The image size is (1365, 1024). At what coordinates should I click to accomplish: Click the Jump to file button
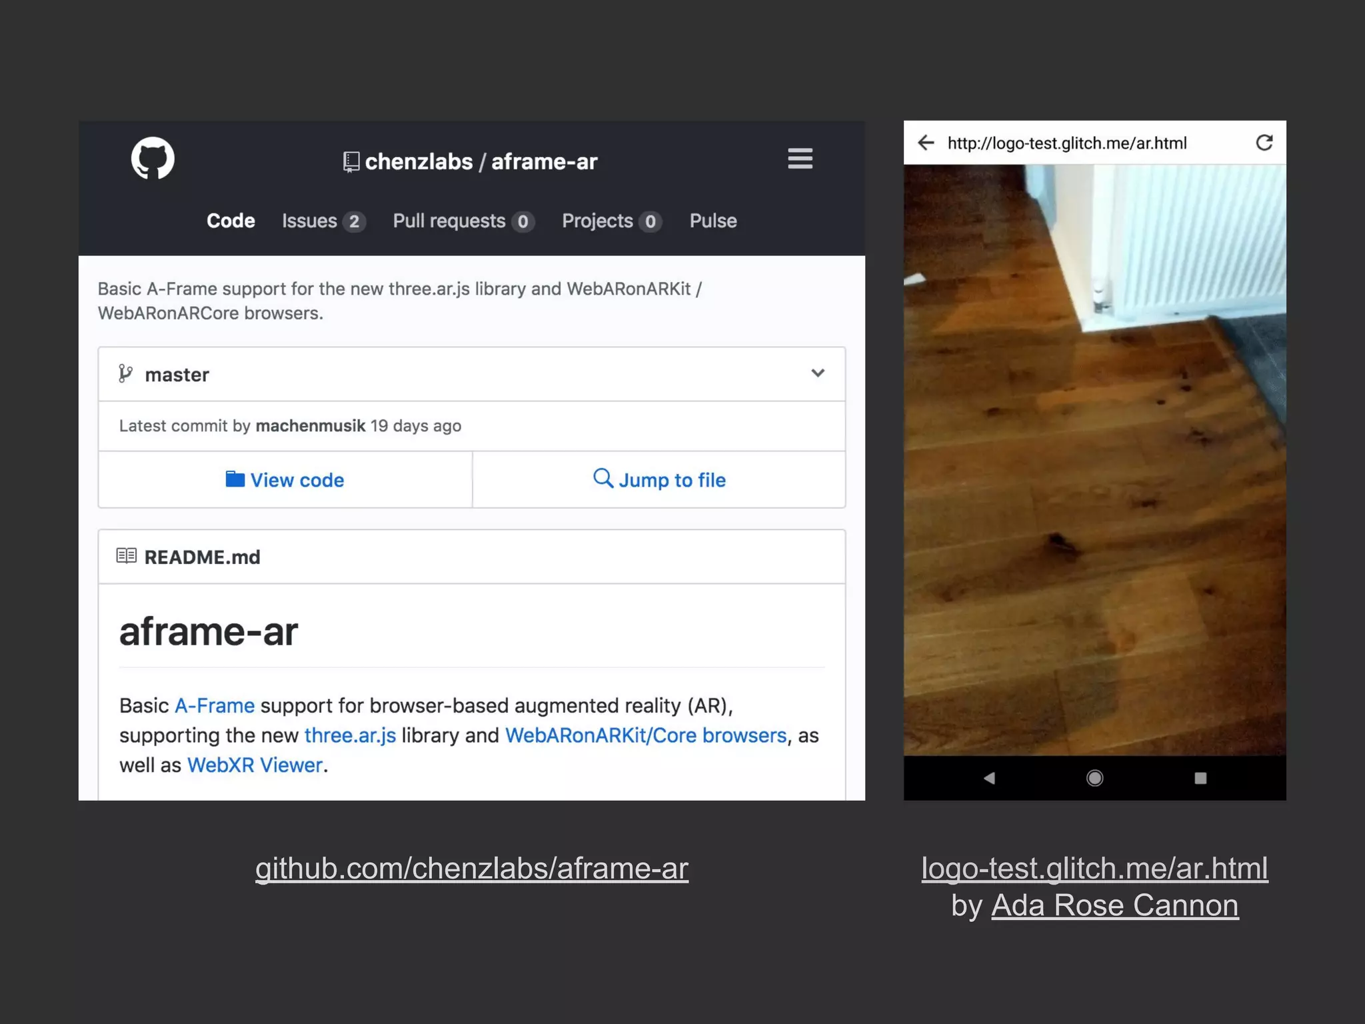[659, 480]
